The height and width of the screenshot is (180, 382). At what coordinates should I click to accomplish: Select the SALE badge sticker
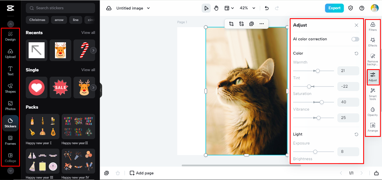[x=61, y=88]
